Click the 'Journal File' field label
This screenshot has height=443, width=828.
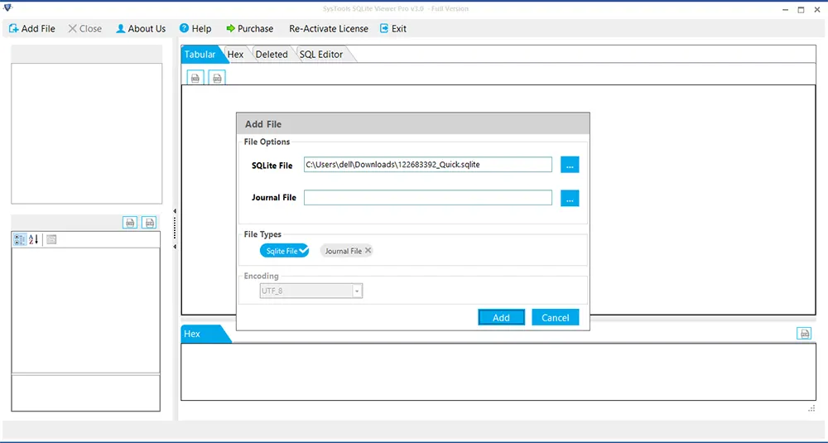tap(273, 197)
